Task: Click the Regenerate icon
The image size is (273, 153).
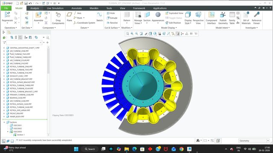Action: pyautogui.click(x=7, y=14)
